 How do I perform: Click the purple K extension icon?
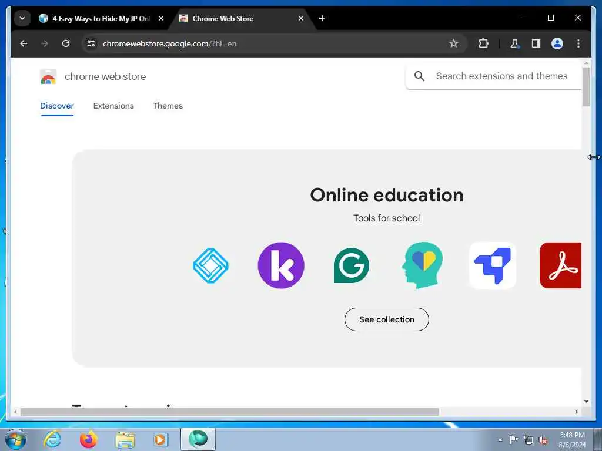click(281, 265)
